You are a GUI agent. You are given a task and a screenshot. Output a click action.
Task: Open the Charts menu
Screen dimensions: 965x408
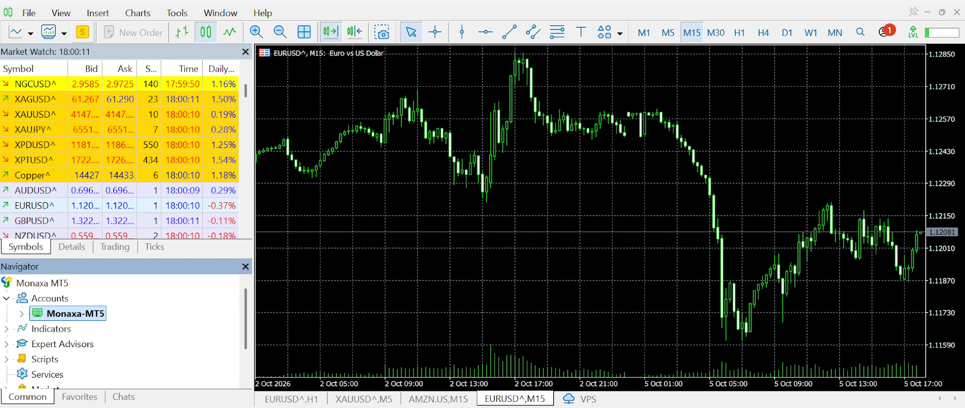point(138,13)
